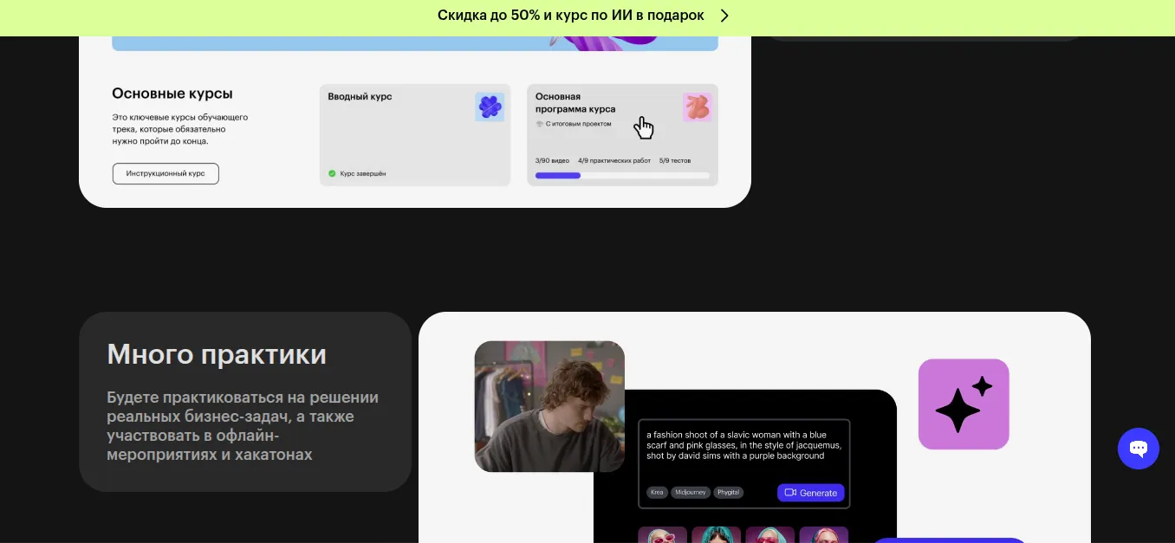
Task: Click the Вводный курс card title
Action: [x=360, y=97]
